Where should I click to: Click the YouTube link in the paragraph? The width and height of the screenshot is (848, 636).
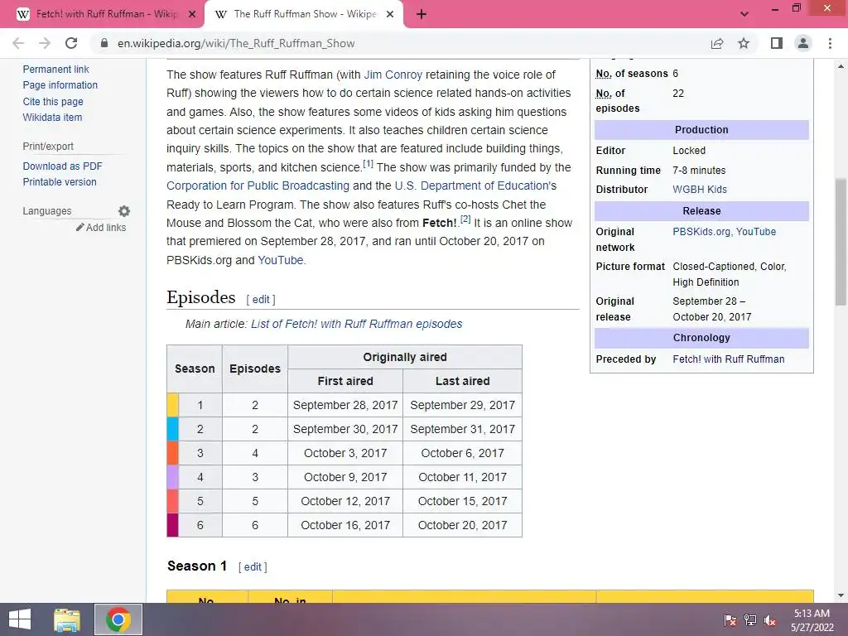(280, 260)
